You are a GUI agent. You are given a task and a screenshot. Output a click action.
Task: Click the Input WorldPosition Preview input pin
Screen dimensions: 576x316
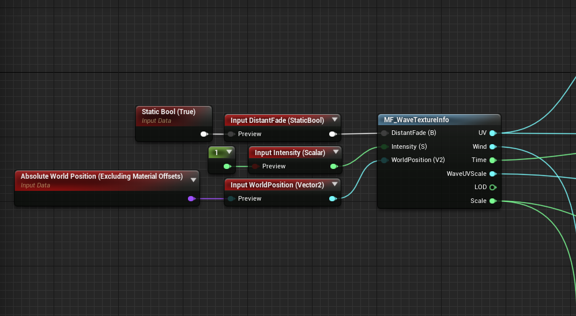pos(231,199)
